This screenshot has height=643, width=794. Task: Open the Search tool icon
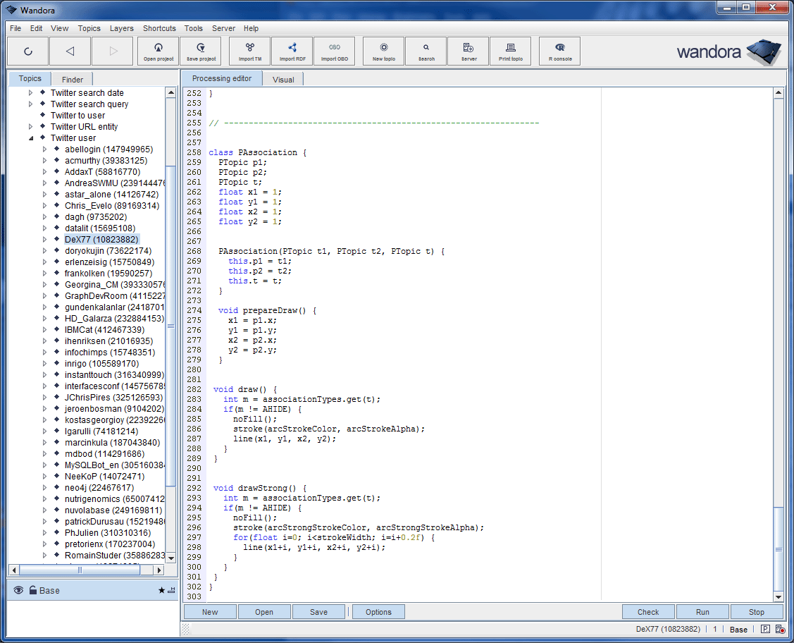[x=426, y=51]
